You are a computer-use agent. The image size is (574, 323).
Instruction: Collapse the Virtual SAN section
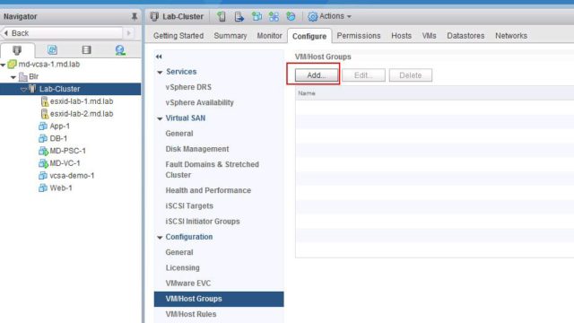pos(160,118)
